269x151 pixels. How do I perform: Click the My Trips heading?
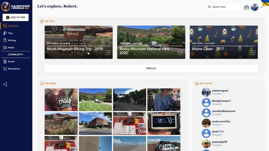(50, 21)
